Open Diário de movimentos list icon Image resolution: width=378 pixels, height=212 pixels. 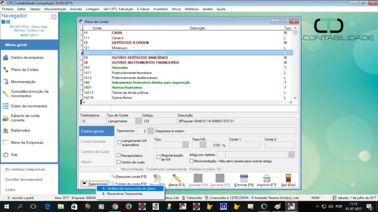5,106
